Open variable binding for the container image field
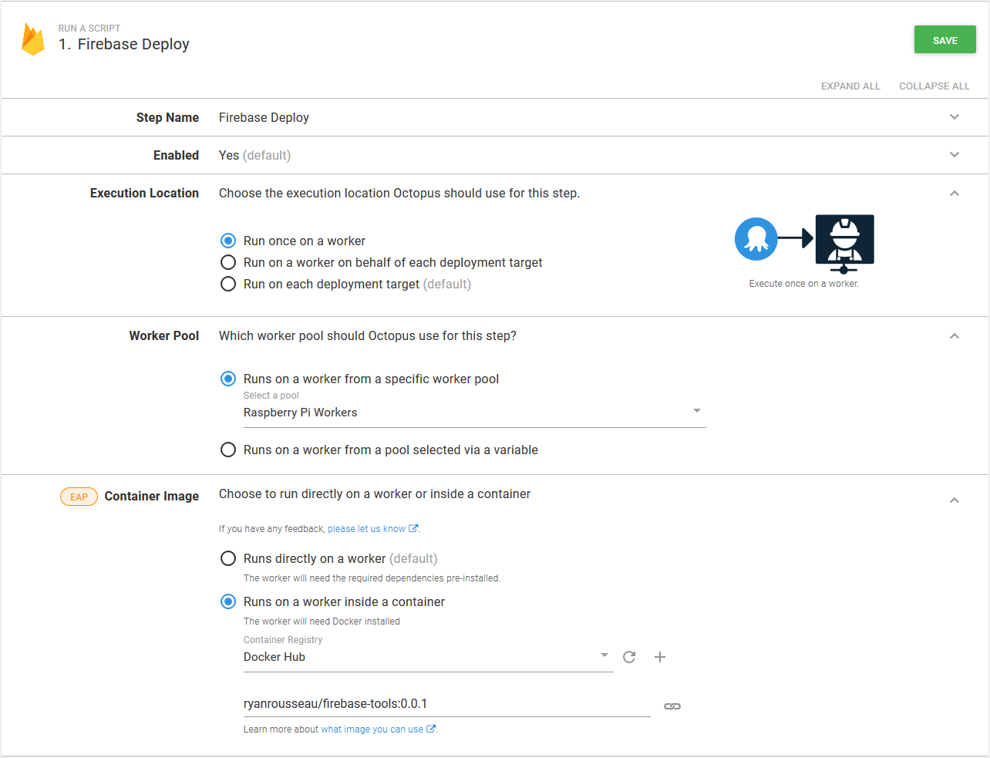Viewport: 990px width, 758px height. click(672, 706)
